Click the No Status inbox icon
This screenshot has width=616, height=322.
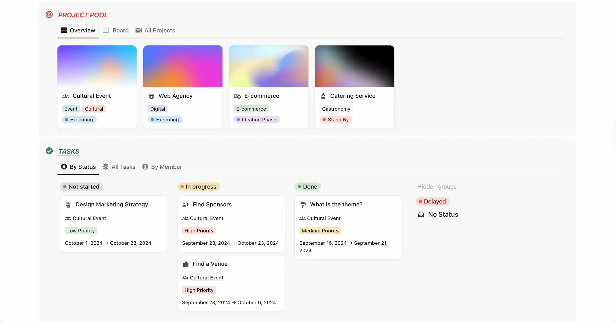point(421,214)
